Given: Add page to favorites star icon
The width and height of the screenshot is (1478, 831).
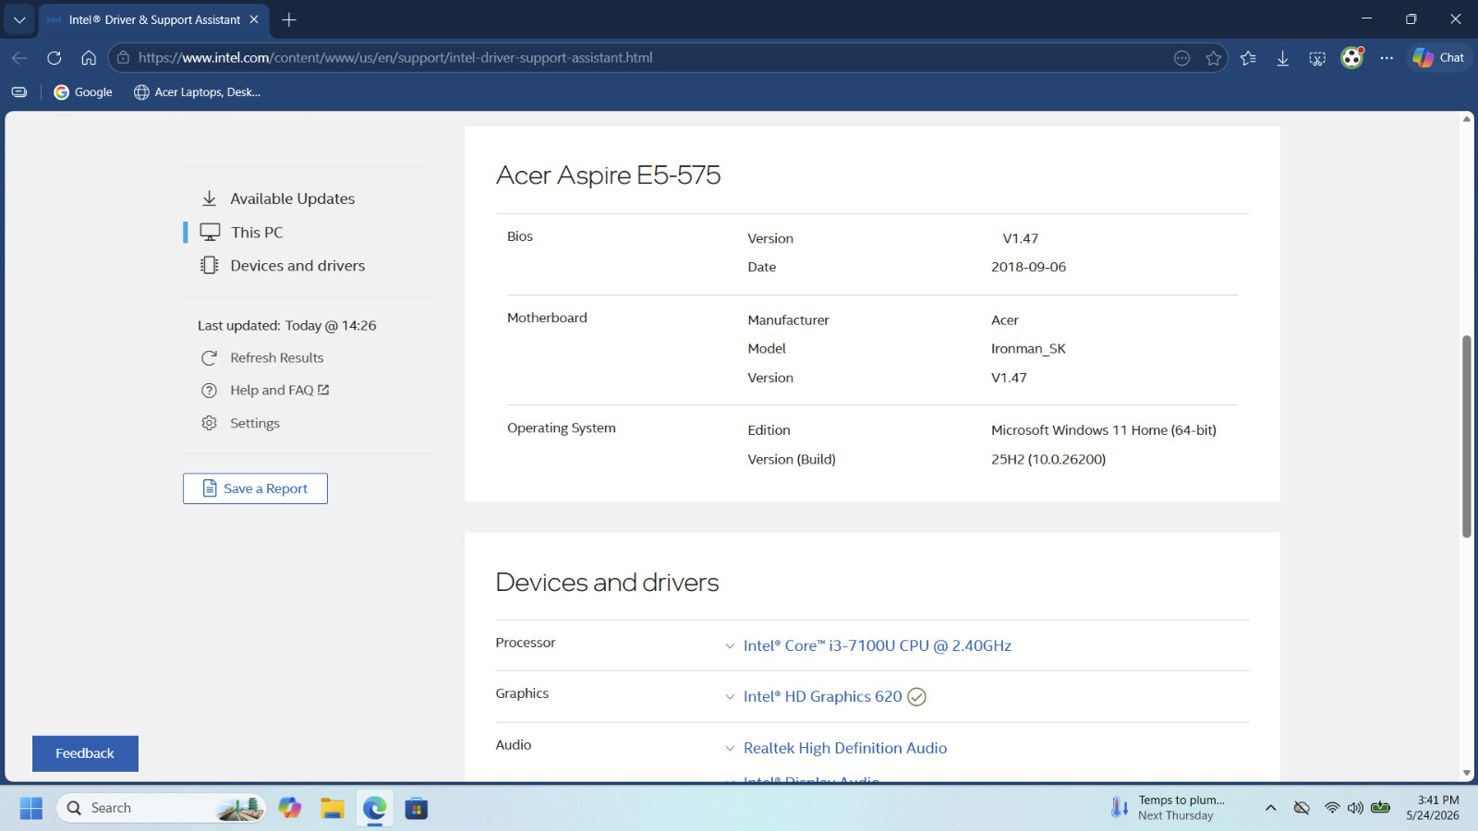Looking at the screenshot, I should coord(1214,58).
